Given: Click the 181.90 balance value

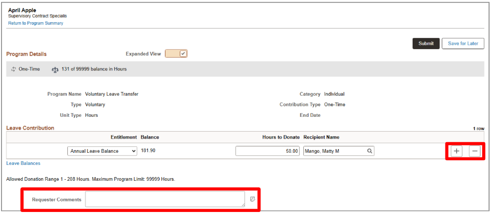Looking at the screenshot, I should coord(148,151).
